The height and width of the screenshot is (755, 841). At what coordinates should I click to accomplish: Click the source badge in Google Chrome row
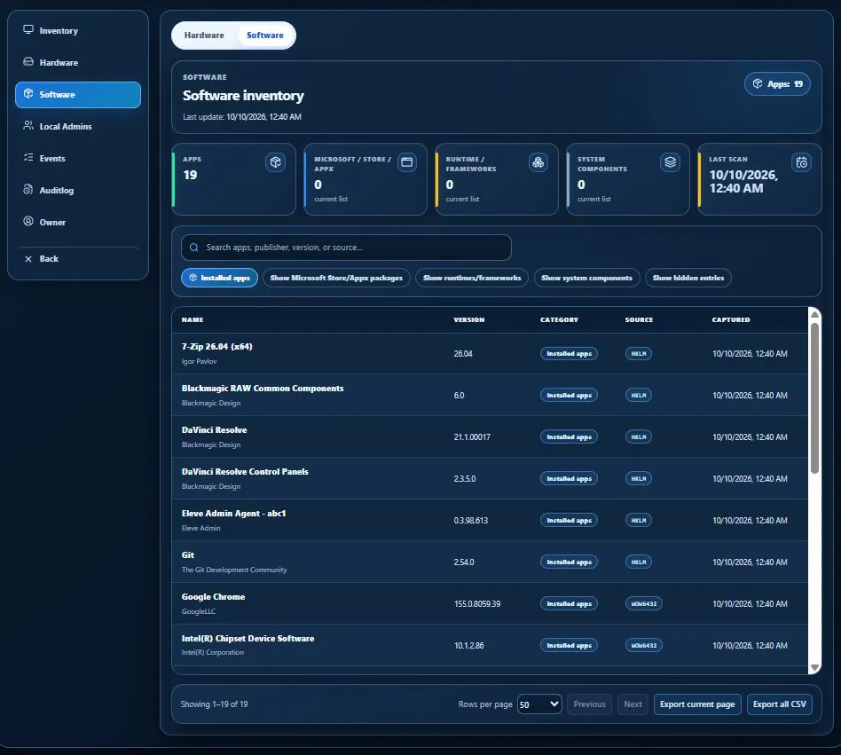644,604
